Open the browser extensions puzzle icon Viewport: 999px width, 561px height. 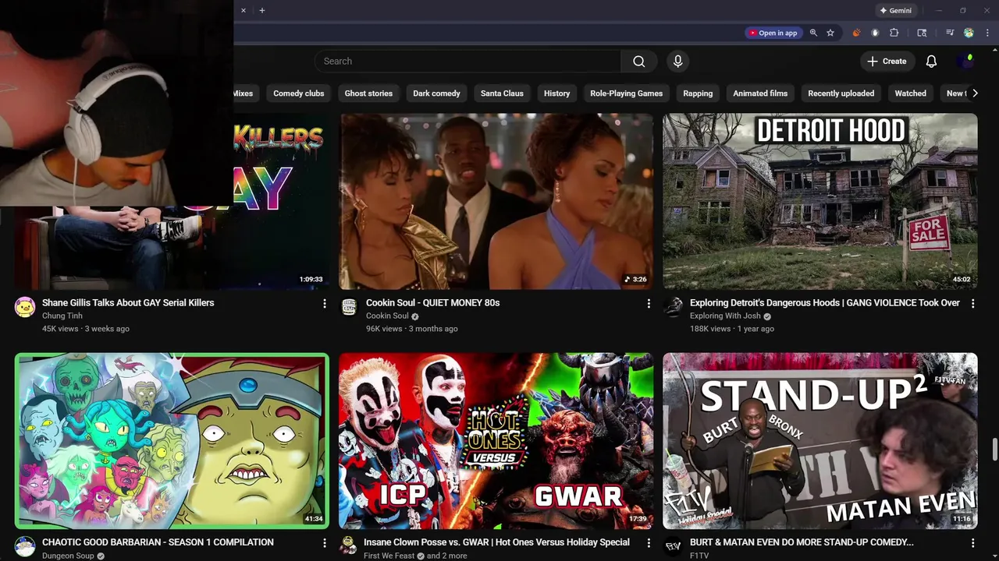click(894, 33)
